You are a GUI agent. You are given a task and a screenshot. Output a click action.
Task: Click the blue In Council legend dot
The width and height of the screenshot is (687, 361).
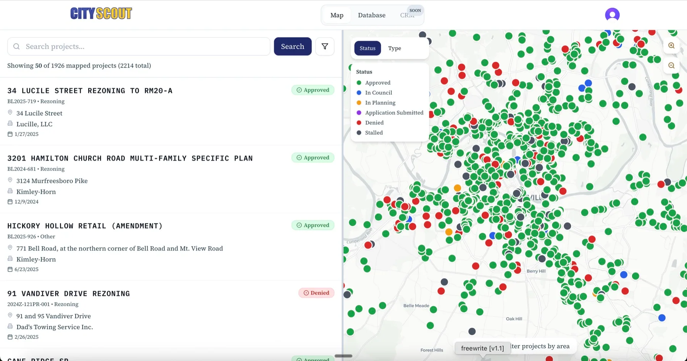point(359,93)
